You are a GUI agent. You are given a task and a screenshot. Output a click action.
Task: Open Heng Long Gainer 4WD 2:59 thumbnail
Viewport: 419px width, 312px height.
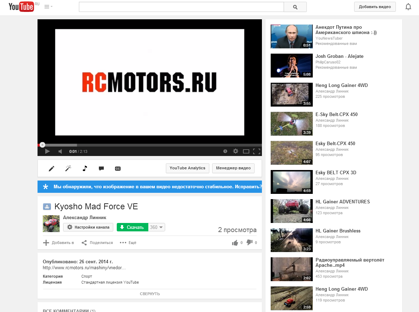(x=291, y=298)
